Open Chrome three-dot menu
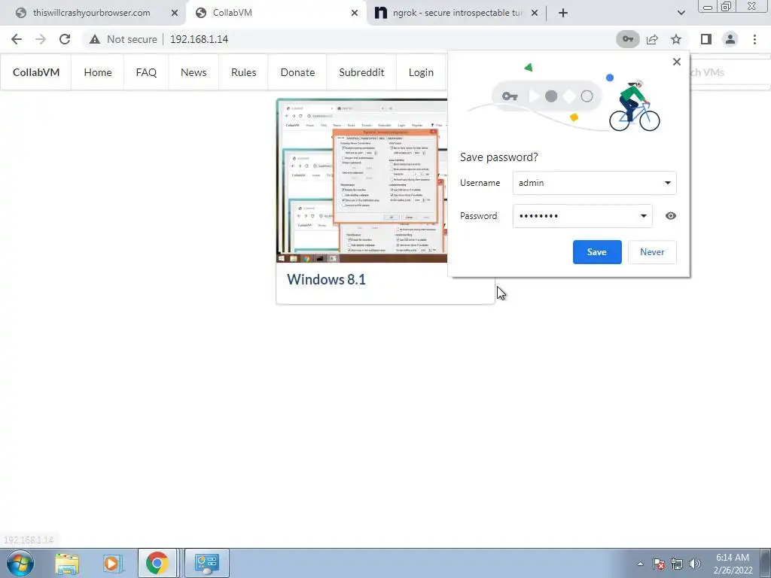 point(754,39)
